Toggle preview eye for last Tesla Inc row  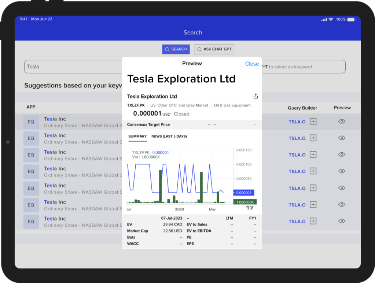(x=342, y=221)
